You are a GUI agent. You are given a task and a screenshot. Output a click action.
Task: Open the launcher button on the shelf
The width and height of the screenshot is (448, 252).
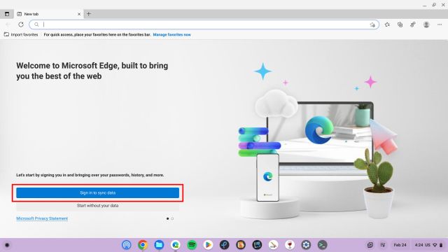click(7, 245)
